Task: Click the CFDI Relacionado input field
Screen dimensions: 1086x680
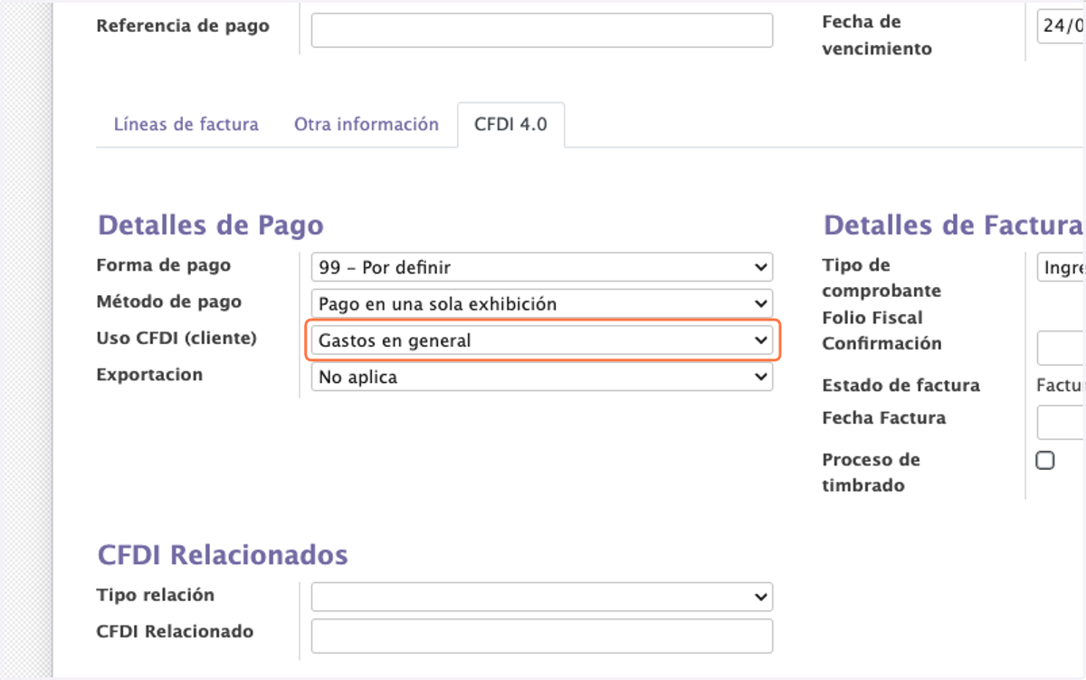Action: (542, 636)
